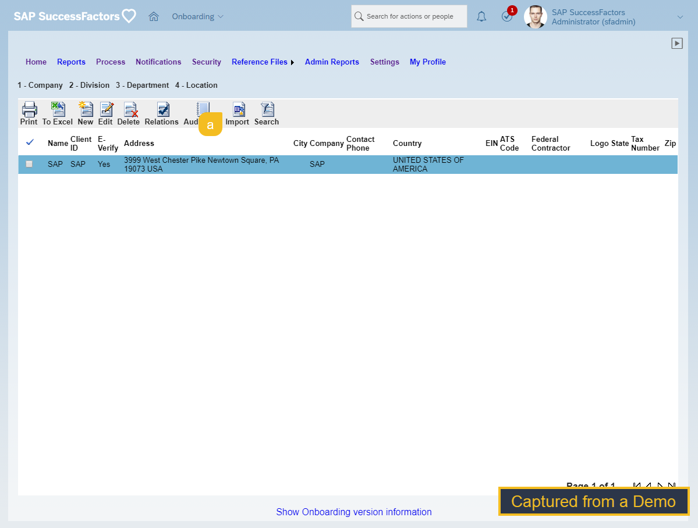Screen dimensions: 698x528
Task: Sort by the Contact Phone column header
Action: (x=360, y=143)
